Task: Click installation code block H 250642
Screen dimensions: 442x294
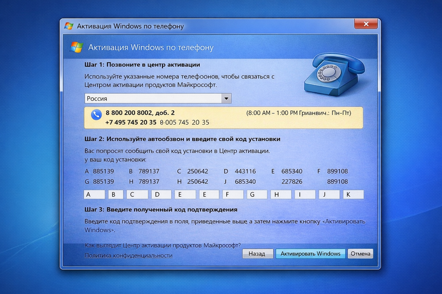Action: click(193, 182)
